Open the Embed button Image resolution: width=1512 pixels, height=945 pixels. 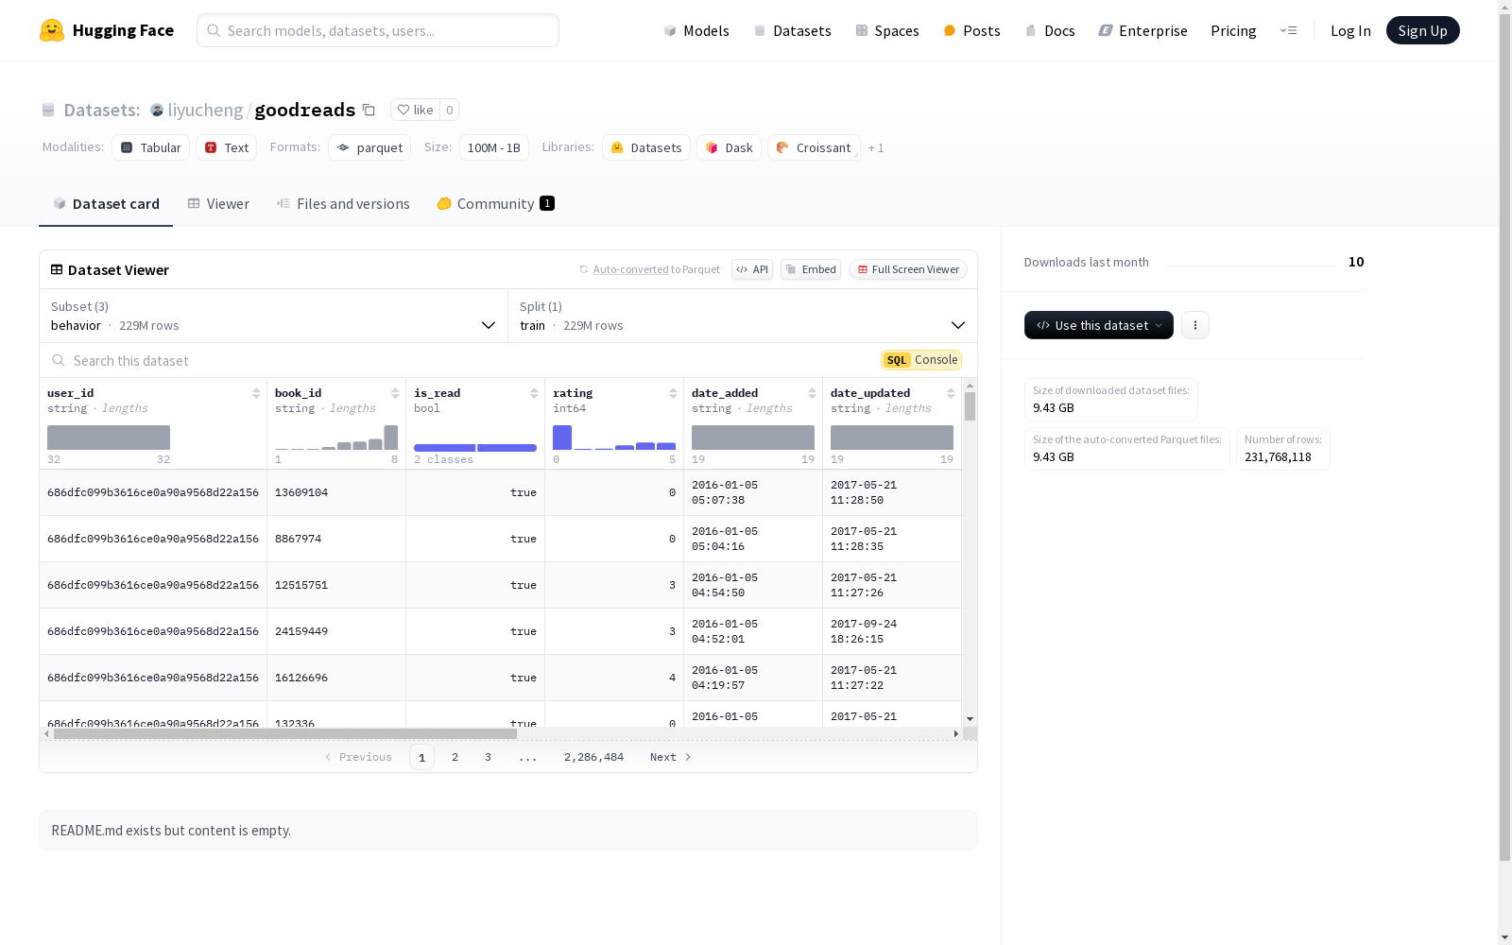point(811,269)
